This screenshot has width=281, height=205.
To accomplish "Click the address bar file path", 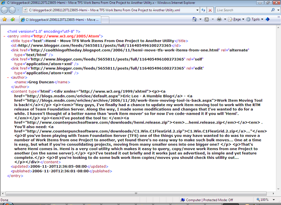I will click(104, 10).
